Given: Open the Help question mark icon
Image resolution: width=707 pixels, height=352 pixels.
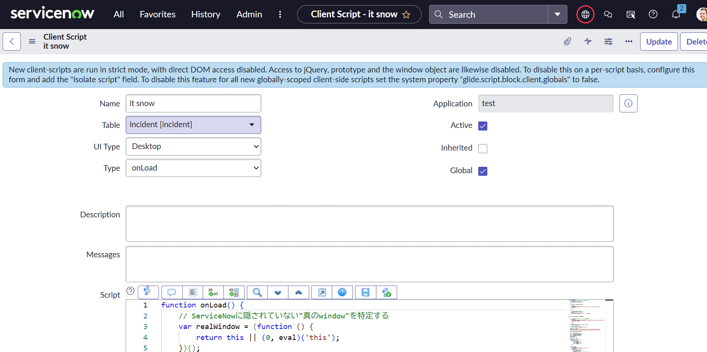Looking at the screenshot, I should point(653,14).
